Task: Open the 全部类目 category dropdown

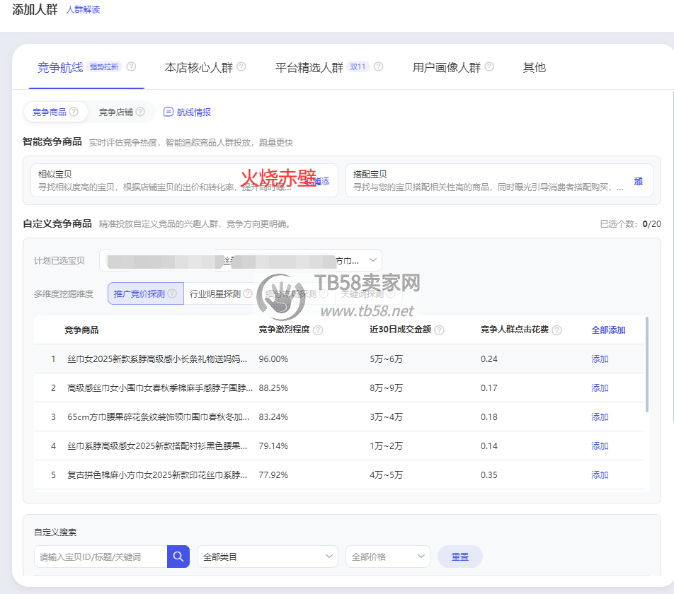Action: coord(267,557)
